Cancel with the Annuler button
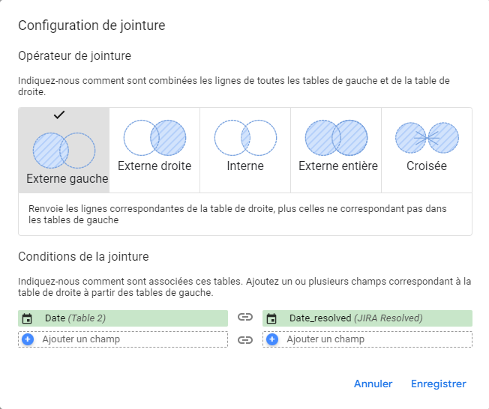Image resolution: width=489 pixels, height=409 pixels. (373, 384)
